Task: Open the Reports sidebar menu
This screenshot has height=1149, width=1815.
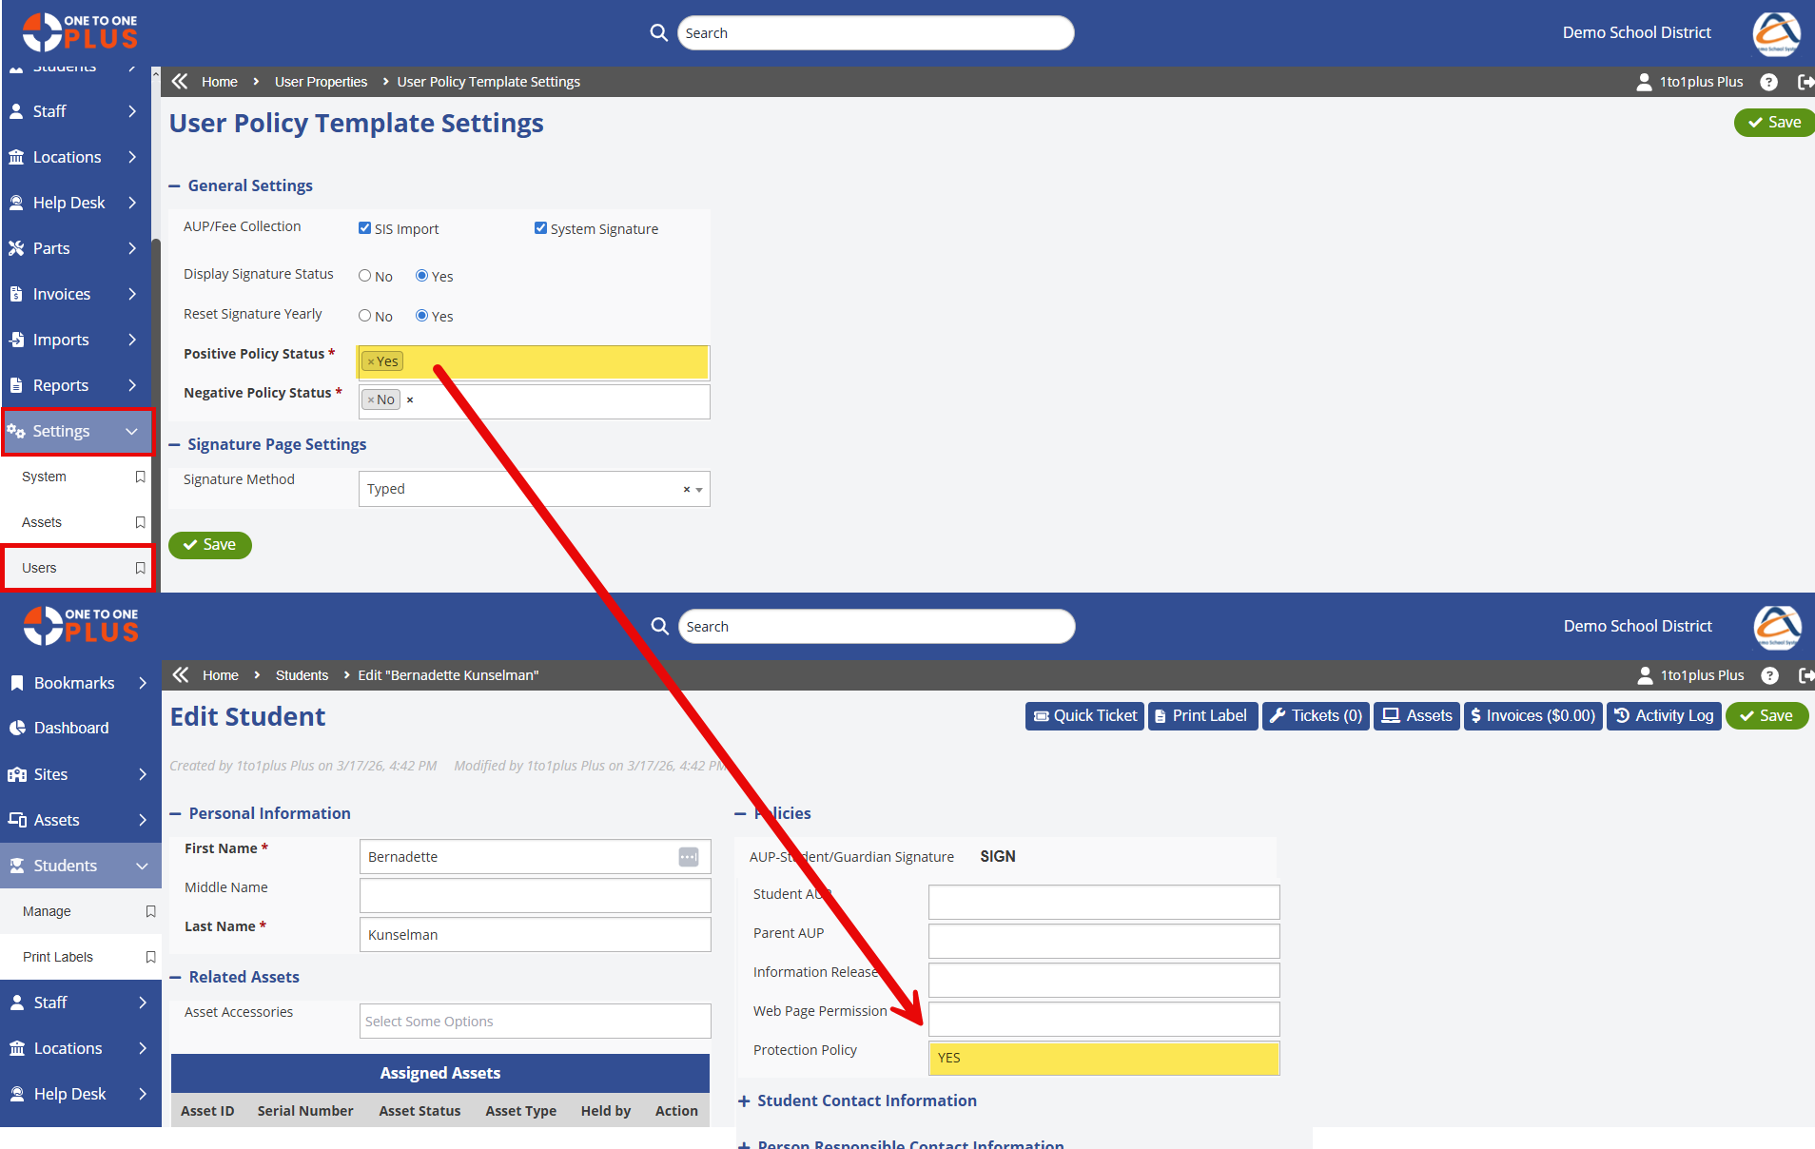Action: click(76, 385)
